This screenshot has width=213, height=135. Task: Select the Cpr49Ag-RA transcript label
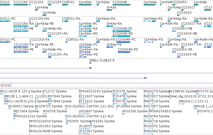pyautogui.click(x=177, y=18)
